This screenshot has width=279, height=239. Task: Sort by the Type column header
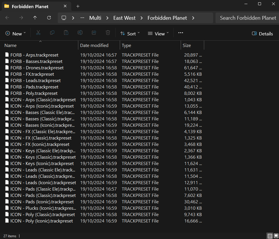point(150,45)
